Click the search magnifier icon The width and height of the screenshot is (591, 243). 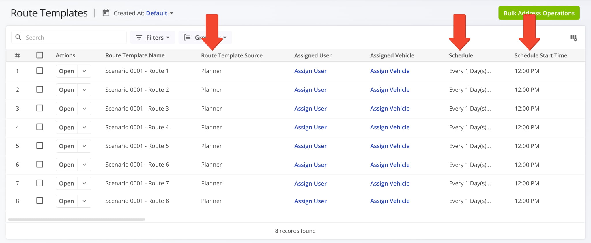point(18,38)
